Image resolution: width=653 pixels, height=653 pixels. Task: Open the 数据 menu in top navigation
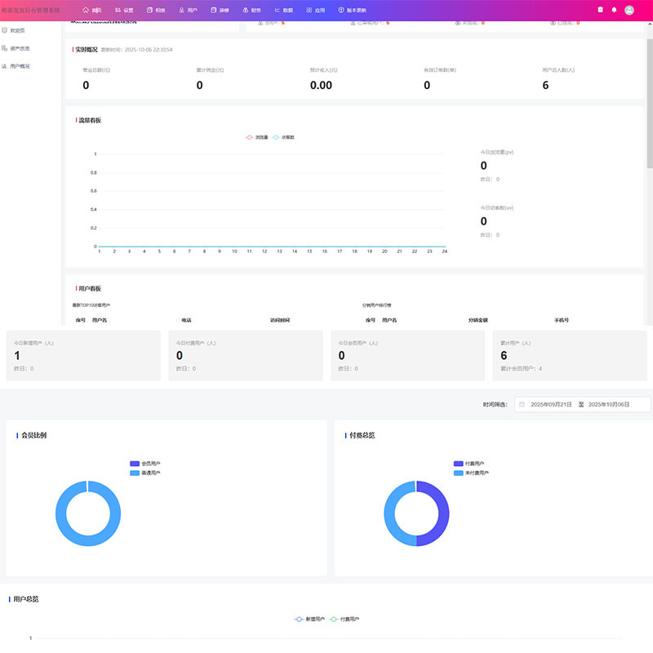(x=283, y=10)
